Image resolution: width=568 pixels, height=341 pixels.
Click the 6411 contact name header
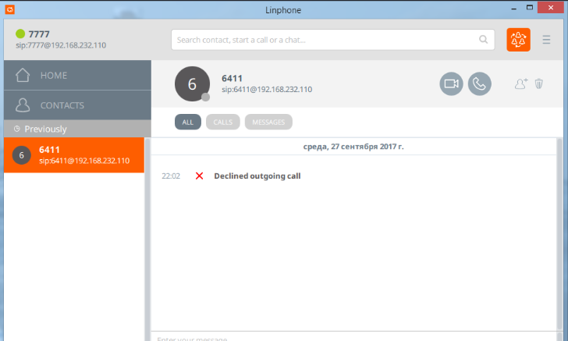[232, 78]
